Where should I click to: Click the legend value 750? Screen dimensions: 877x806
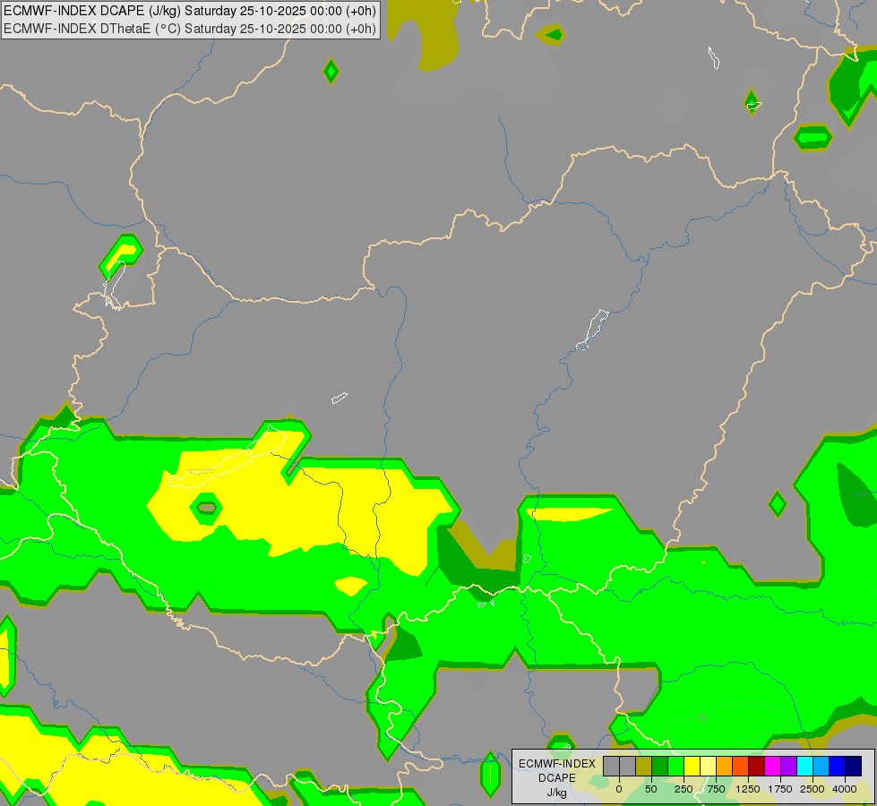[716, 789]
